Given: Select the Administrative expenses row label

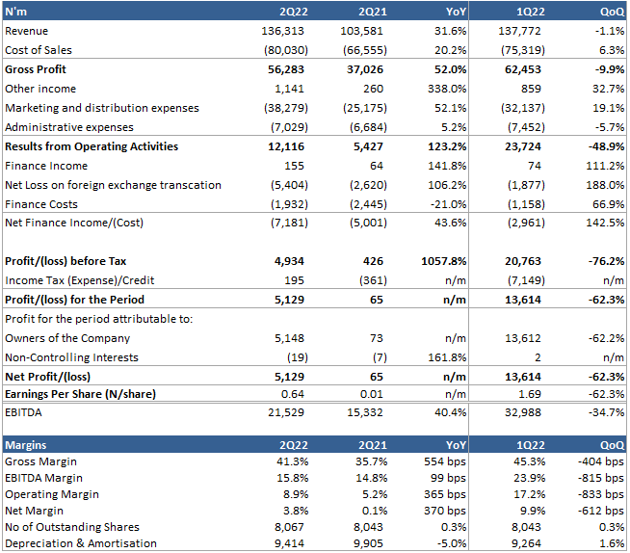Looking at the screenshot, I should pos(69,127).
